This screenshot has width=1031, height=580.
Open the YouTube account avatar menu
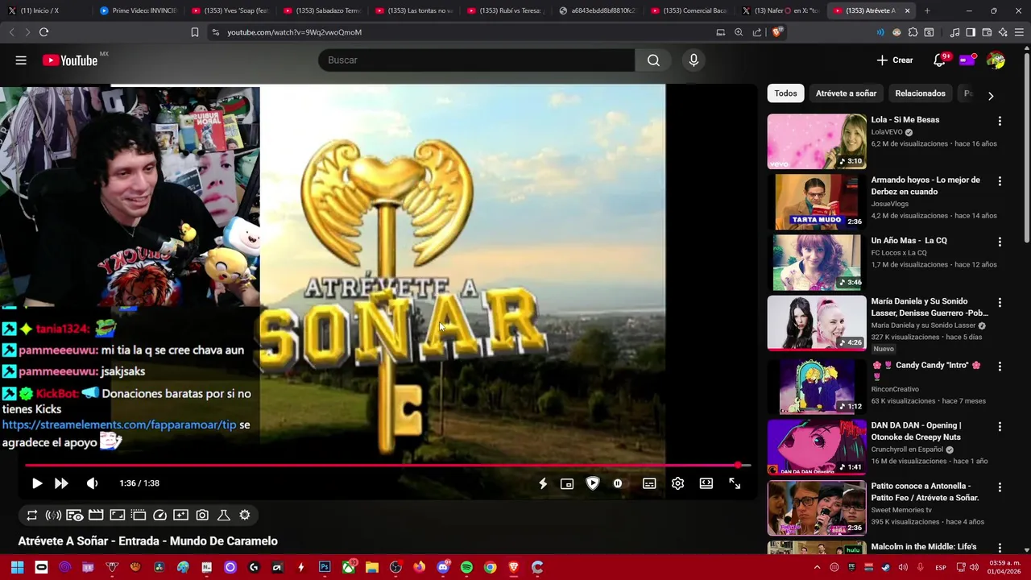point(996,60)
